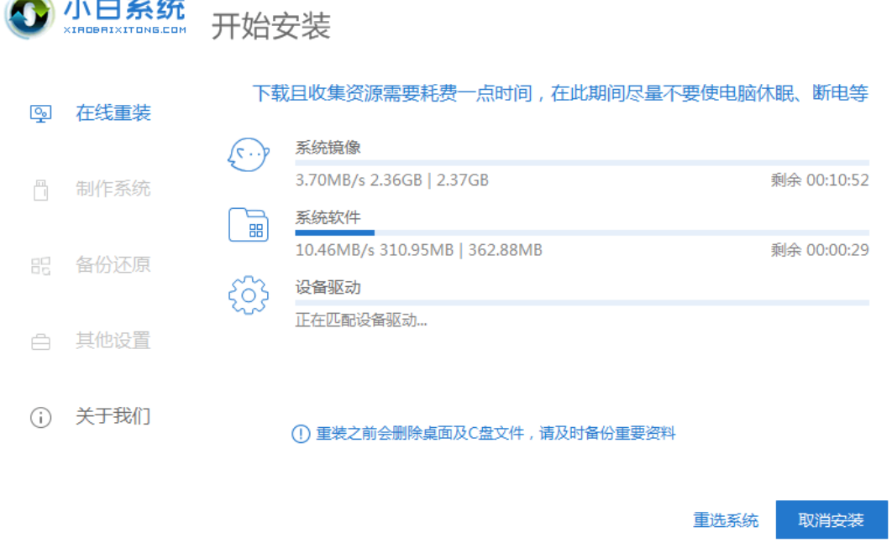Click the 重选系统 link
This screenshot has width=892, height=553.
point(726,520)
